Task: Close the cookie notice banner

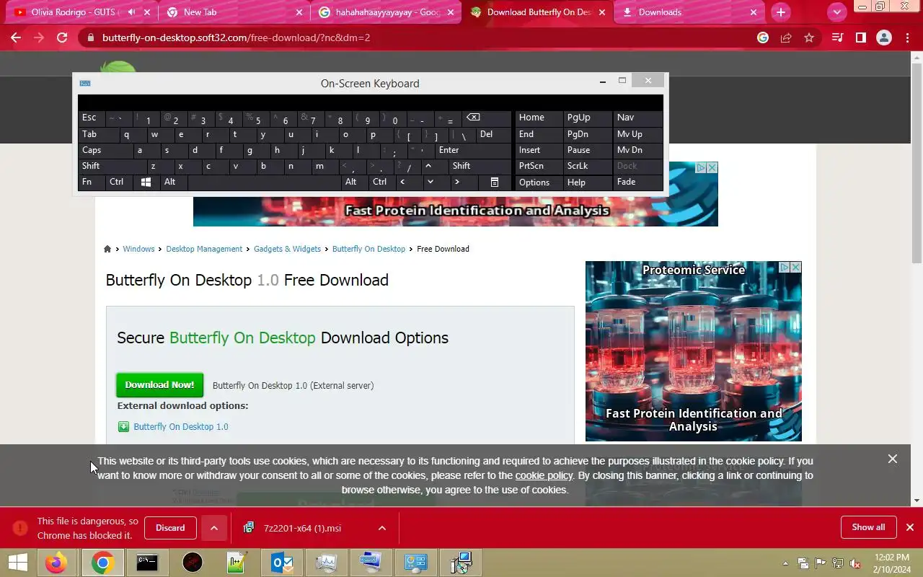Action: click(893, 459)
